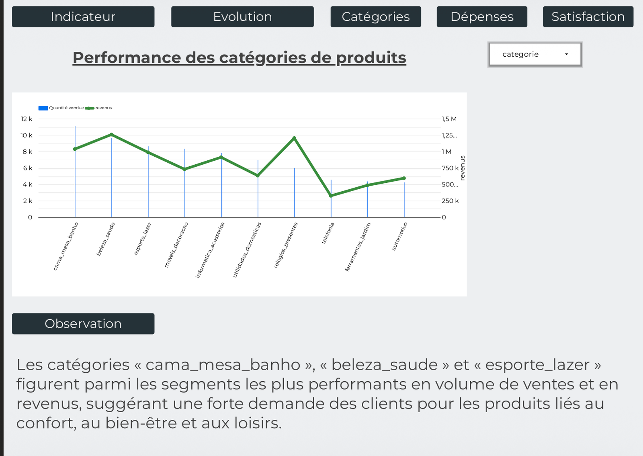Screen dimensions: 643x456
Task: Click the revenus line point for beleza_saude
Action: point(111,135)
